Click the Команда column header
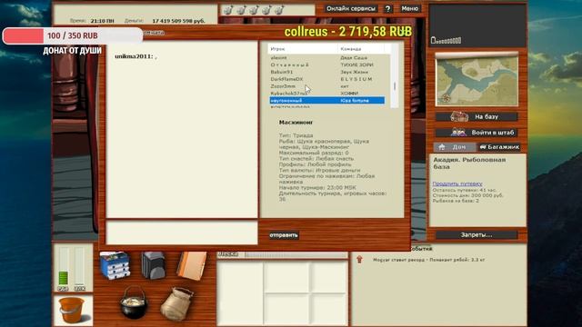The height and width of the screenshot is (327, 582). pos(362,49)
